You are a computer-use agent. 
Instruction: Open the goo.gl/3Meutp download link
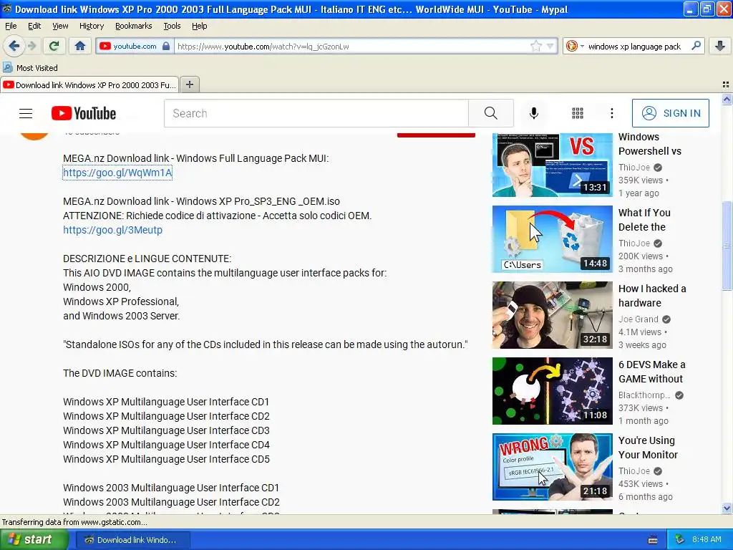pos(112,230)
